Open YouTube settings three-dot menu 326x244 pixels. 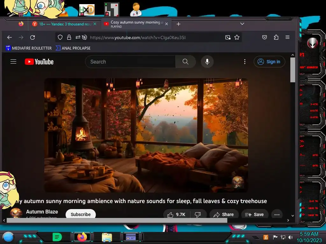click(245, 62)
